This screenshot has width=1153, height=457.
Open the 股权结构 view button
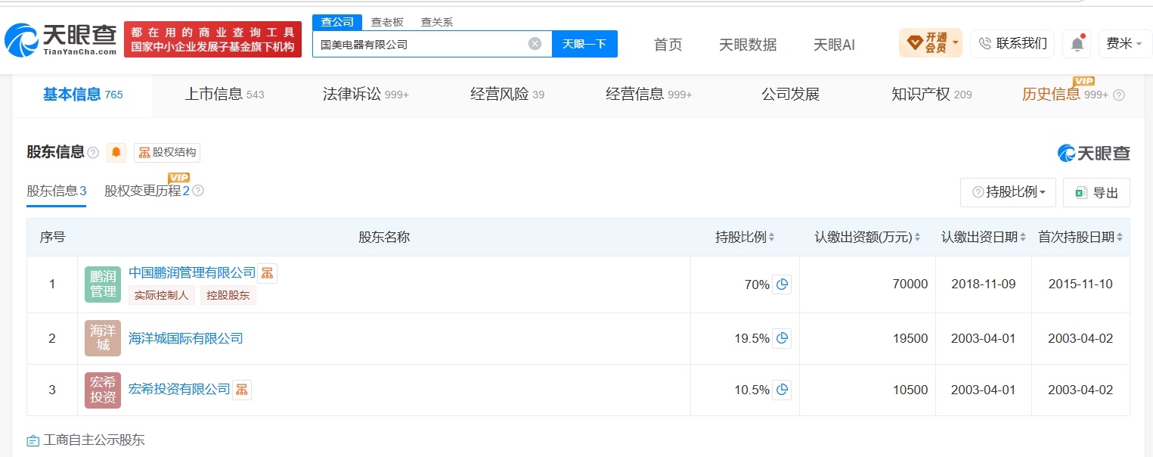pyautogui.click(x=167, y=152)
